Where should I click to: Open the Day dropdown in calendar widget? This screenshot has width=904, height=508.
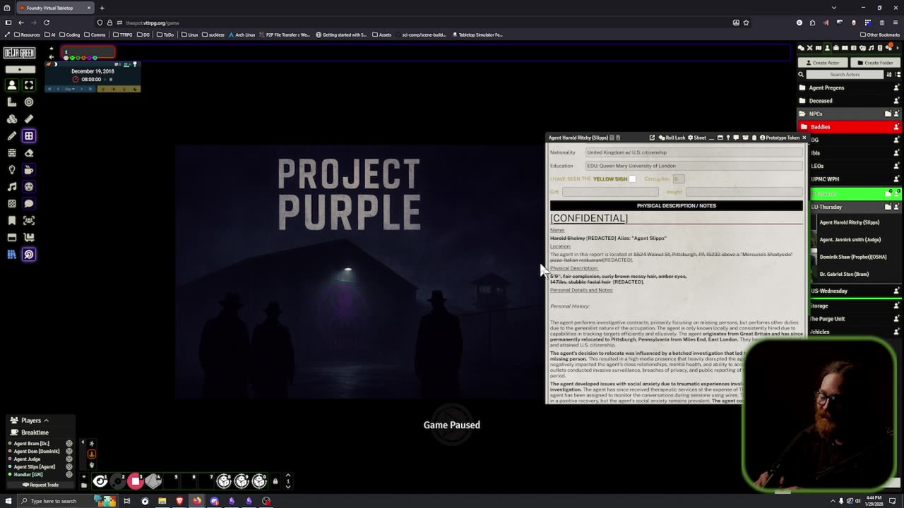click(69, 89)
